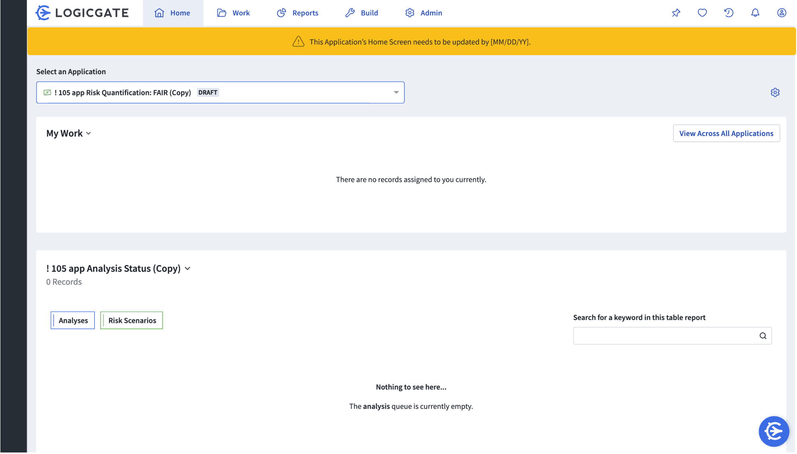The height and width of the screenshot is (454, 797).
Task: Open the Build menu item
Action: [x=361, y=13]
